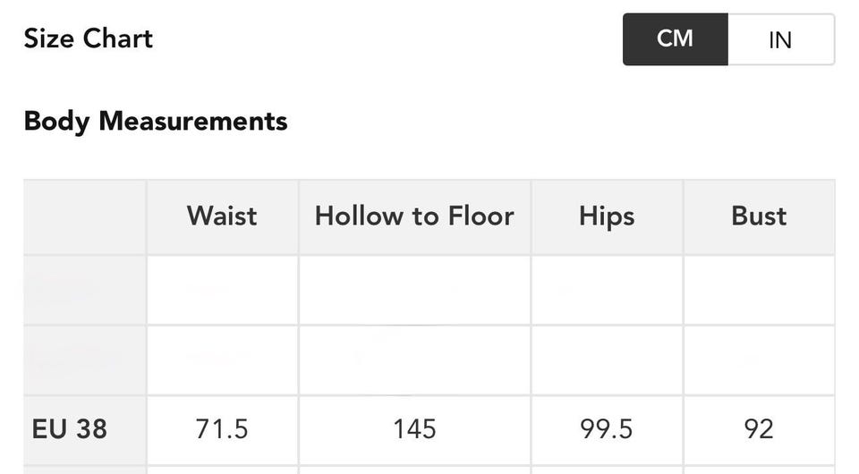Click the hips value 99.5
The image size is (859, 474).
click(x=607, y=429)
